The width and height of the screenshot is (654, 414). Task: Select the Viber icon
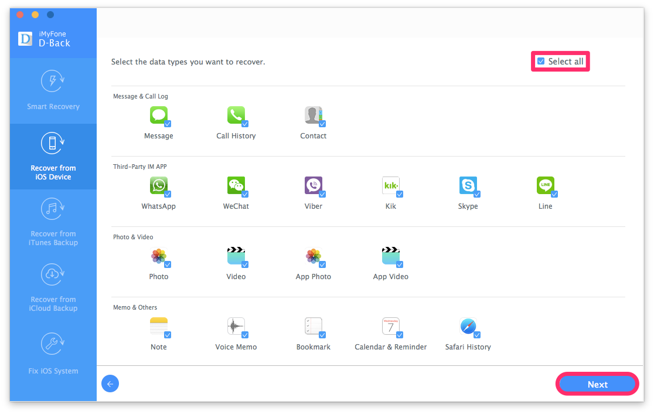click(x=314, y=185)
